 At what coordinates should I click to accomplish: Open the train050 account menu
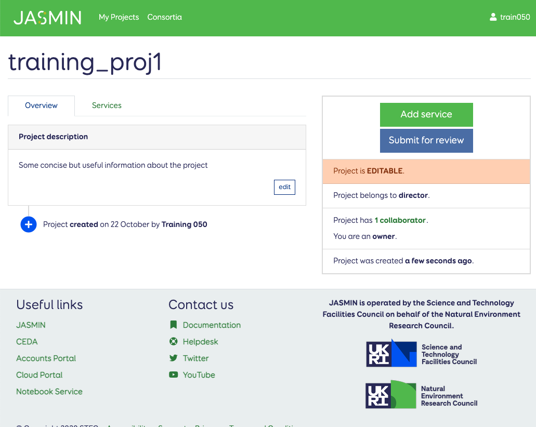515,17
